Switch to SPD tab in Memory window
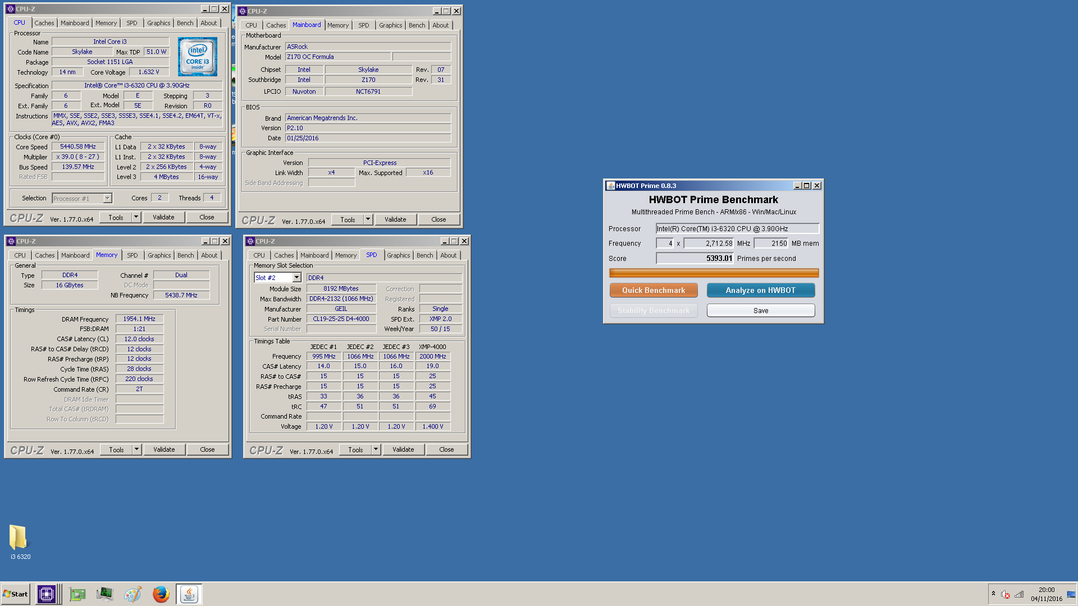This screenshot has width=1078, height=606. point(132,255)
